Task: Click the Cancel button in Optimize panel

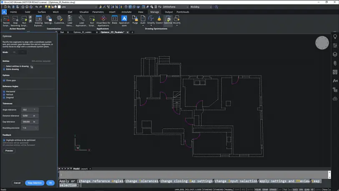Action: click(17, 183)
